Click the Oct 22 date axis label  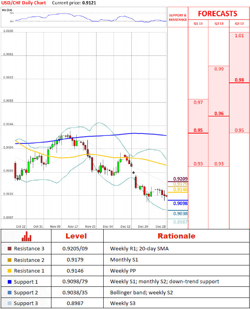coord(21,227)
